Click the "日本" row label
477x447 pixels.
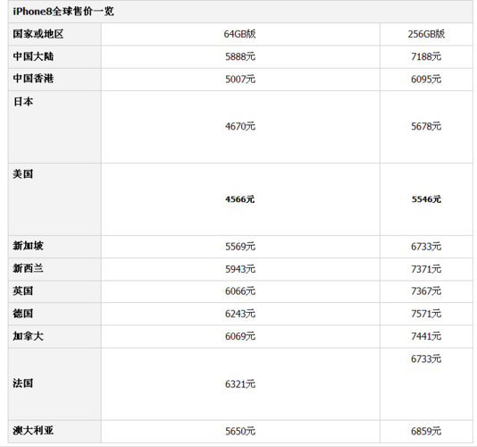(23, 101)
